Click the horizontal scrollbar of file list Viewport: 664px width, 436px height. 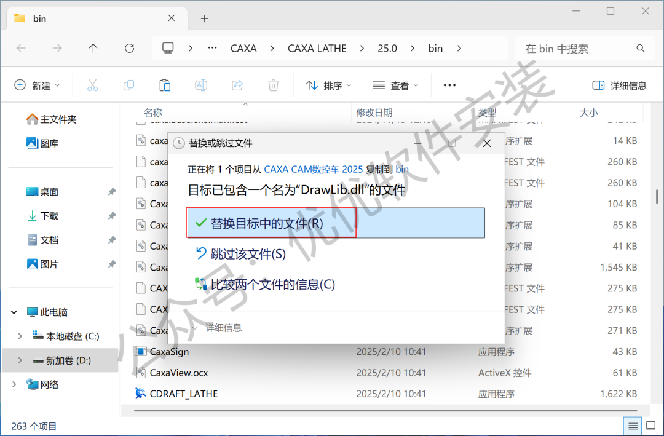tap(385, 410)
